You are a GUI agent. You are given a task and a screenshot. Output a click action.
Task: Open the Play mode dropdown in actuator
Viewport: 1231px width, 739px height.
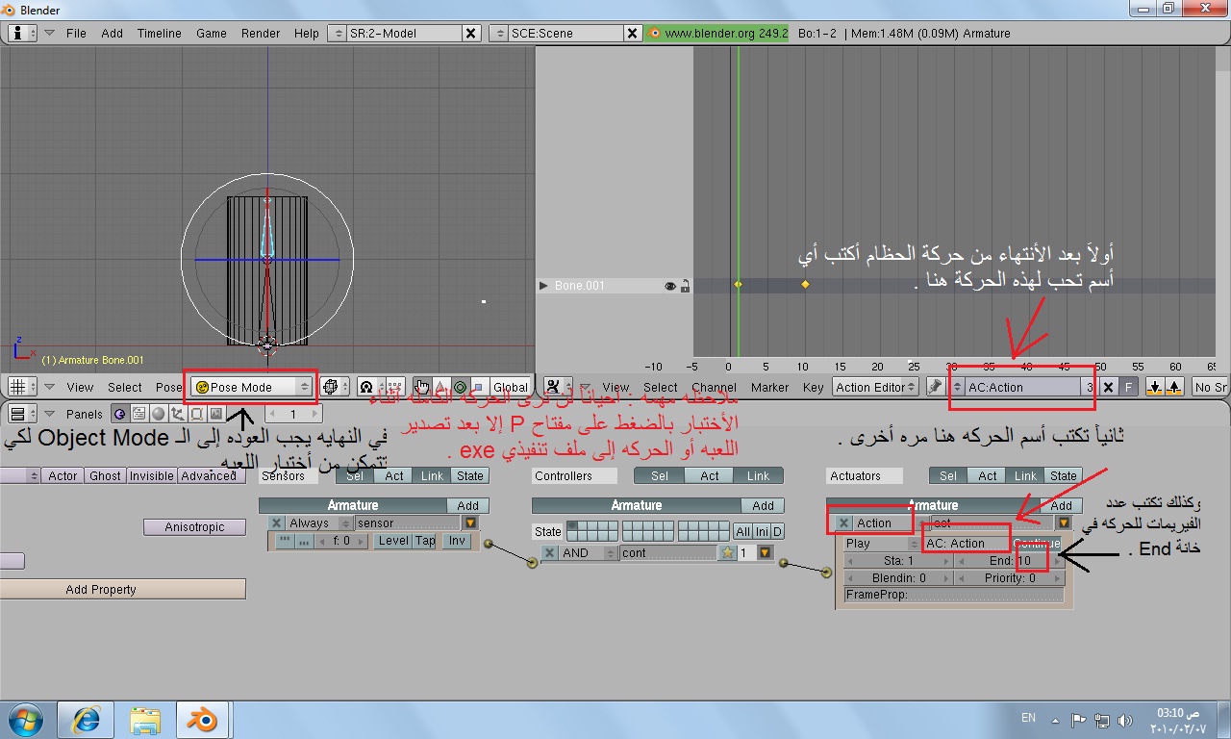[881, 544]
